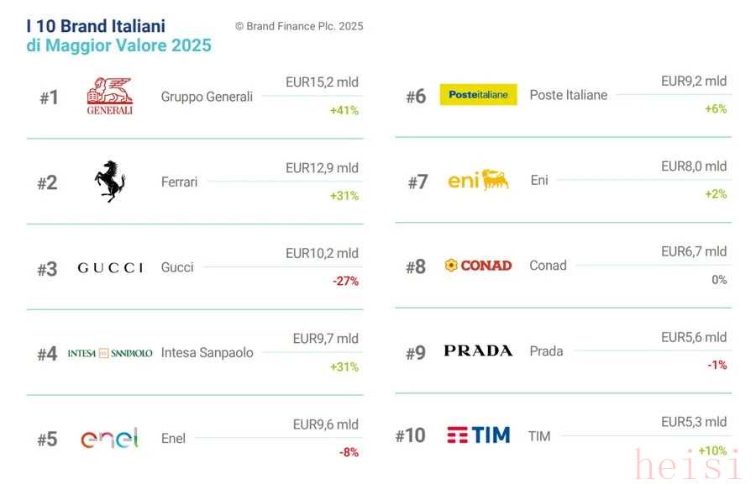This screenshot has width=756, height=490.
Task: Click Gucci's -27% change figure
Action: click(344, 282)
